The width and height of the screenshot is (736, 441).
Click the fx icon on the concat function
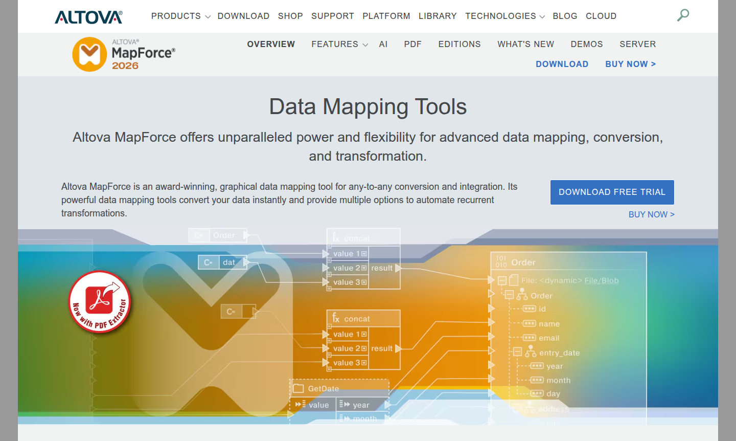pyautogui.click(x=337, y=318)
